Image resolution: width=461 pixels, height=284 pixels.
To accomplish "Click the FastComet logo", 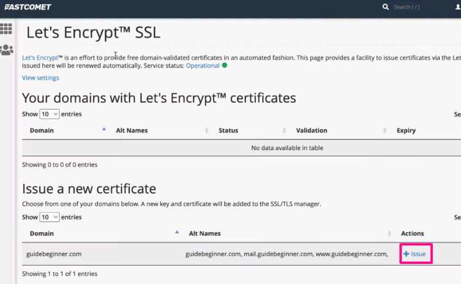I will [28, 7].
